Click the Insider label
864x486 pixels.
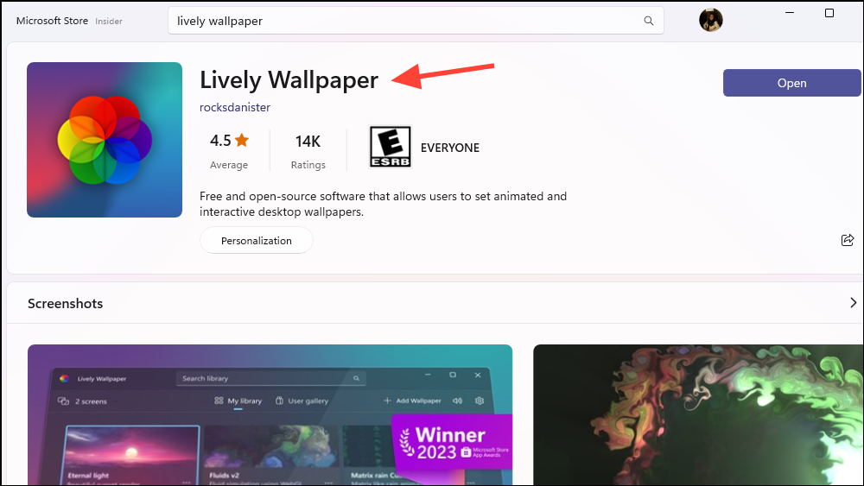109,22
